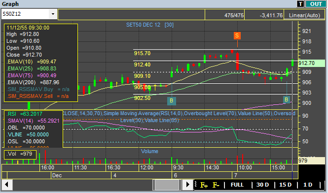The image size is (328, 193).
Task: Click the S50Z12 symbol input field
Action: (x=25, y=14)
